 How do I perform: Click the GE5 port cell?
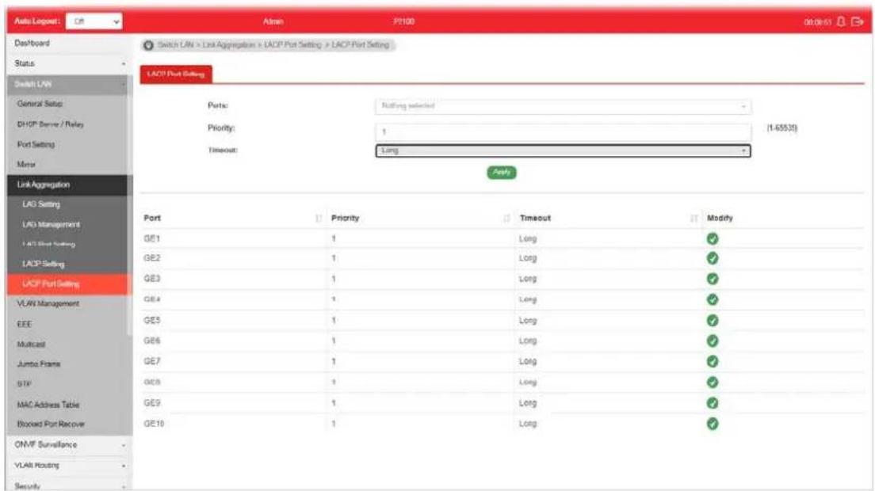click(152, 321)
